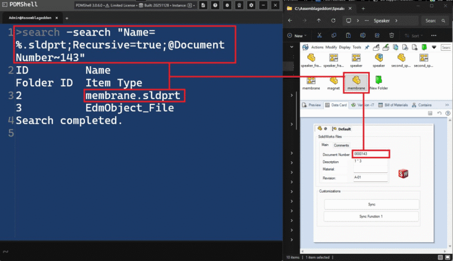Click the green folder icon in PDM toolbar
The height and width of the screenshot is (261, 453).
[x=424, y=47]
